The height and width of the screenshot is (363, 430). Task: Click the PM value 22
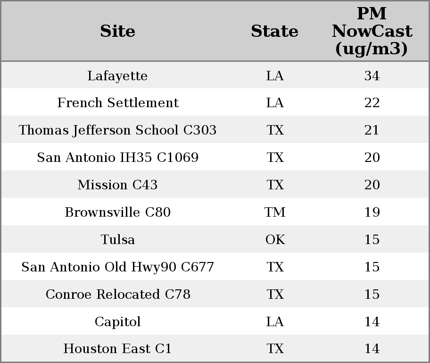(x=372, y=103)
